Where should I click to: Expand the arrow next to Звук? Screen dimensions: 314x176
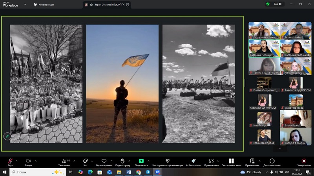[17, 161]
